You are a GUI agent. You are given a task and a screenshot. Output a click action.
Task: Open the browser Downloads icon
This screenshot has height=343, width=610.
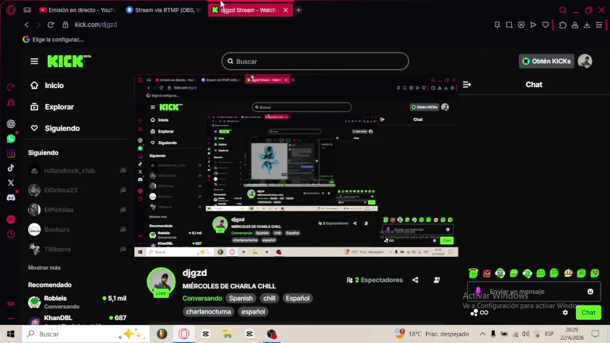[x=587, y=25]
